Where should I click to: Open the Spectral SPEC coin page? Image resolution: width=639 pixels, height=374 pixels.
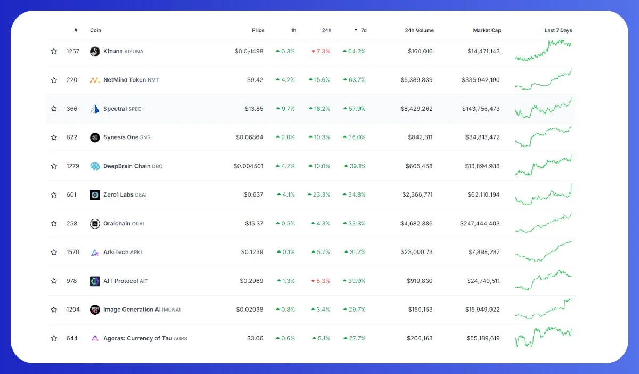pos(122,109)
